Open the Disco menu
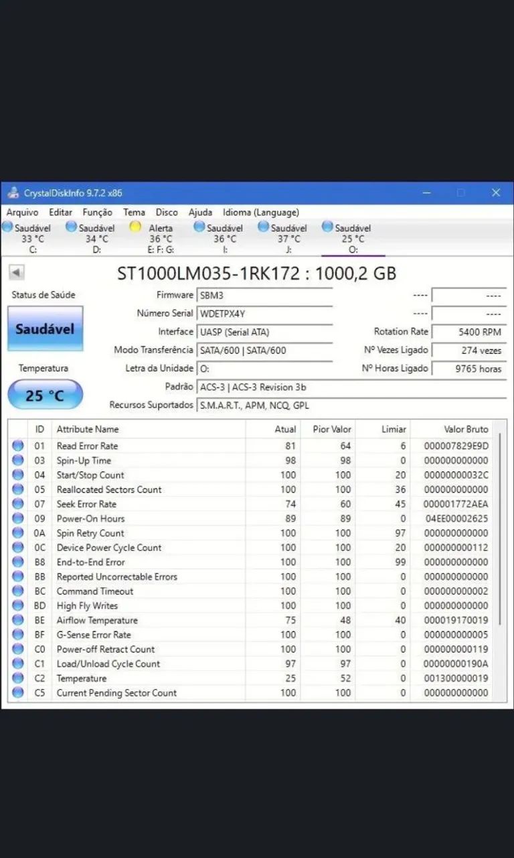Viewport: 514px width, 858px height. point(167,212)
